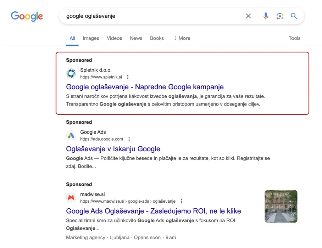Image resolution: width=322 pixels, height=248 pixels.
Task: Select the All tab
Action: point(72,38)
